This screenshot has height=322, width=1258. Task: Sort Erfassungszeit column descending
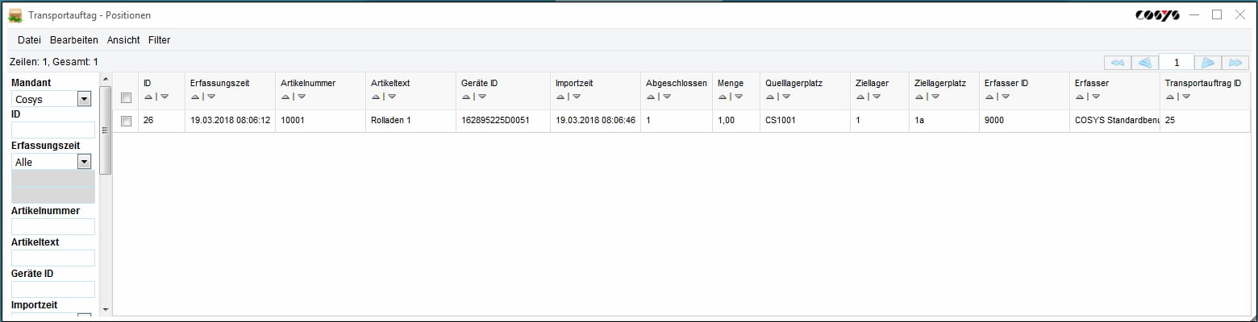click(211, 97)
